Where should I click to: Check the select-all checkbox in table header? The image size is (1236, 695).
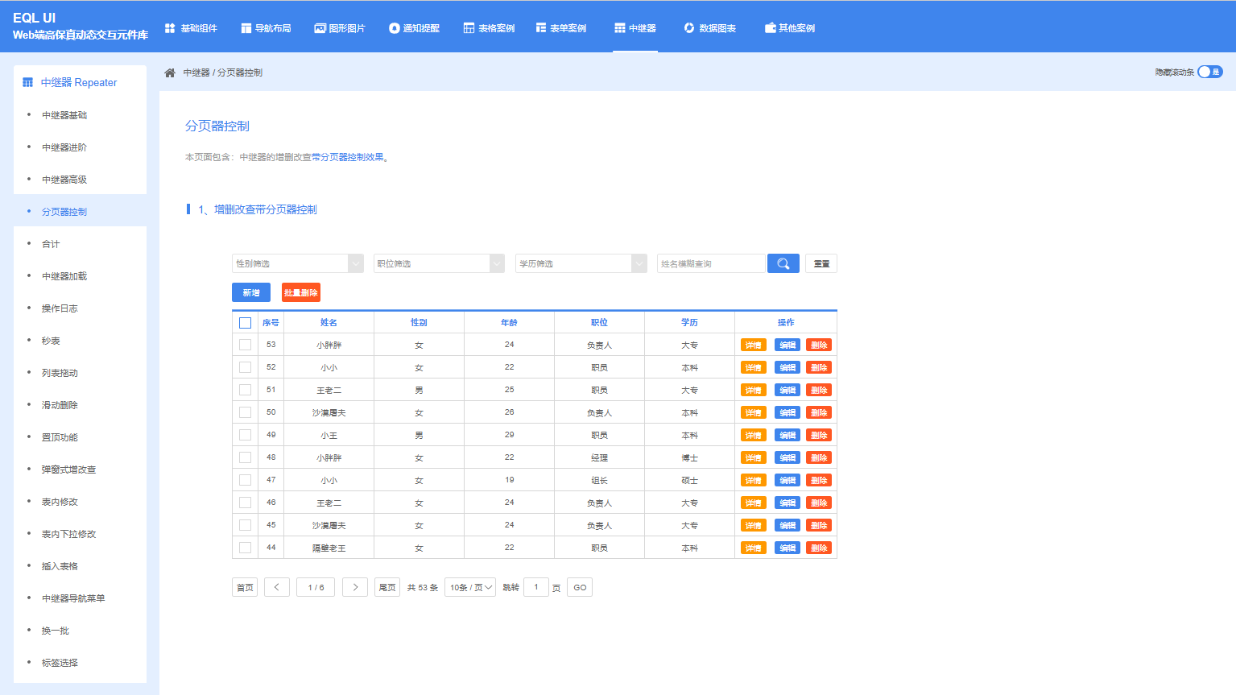click(x=246, y=321)
